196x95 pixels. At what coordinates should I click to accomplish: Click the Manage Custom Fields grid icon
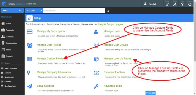click(x=29, y=59)
